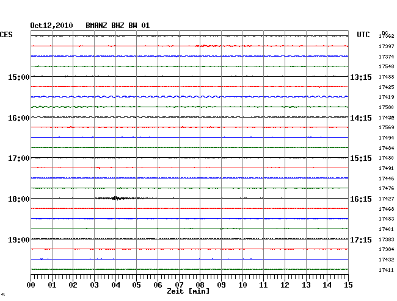Select the 14:15 UTC time label
Image resolution: width=397 pixels, height=301 pixels.
(x=361, y=118)
